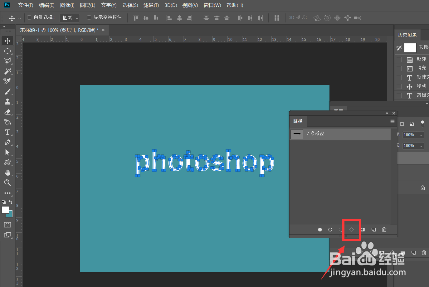
Task: Collapse the Paths panel double-arrow
Action: tap(387, 113)
